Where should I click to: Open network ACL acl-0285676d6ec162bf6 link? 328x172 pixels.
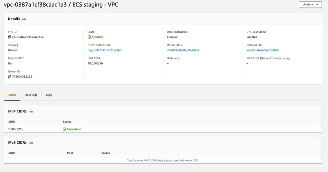[x=262, y=50]
